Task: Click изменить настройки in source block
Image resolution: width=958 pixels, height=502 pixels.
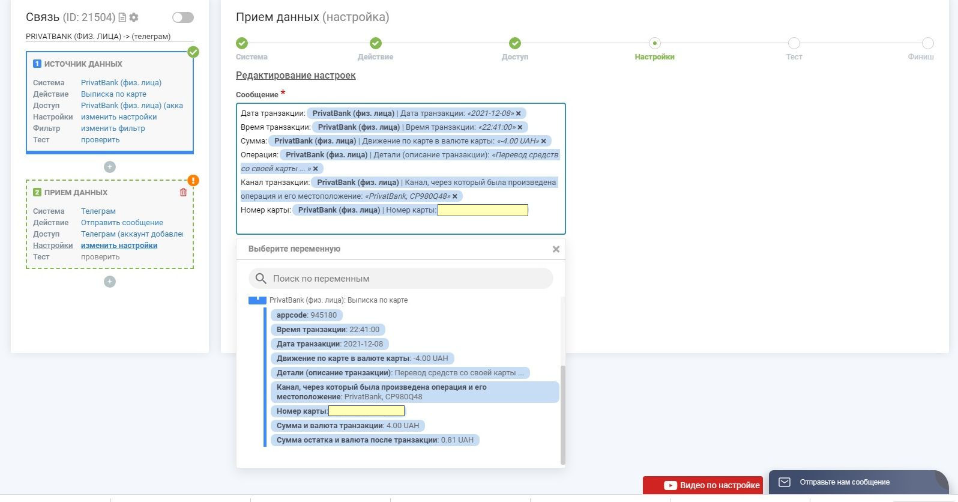Action: coord(119,117)
